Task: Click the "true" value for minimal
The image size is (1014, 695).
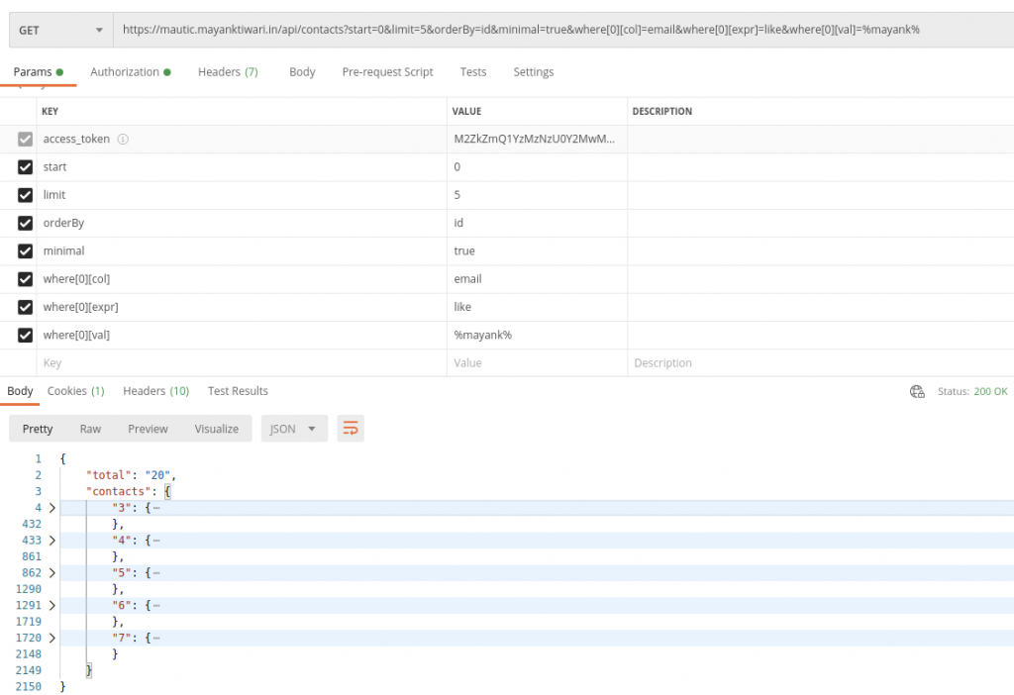Action: (537, 250)
